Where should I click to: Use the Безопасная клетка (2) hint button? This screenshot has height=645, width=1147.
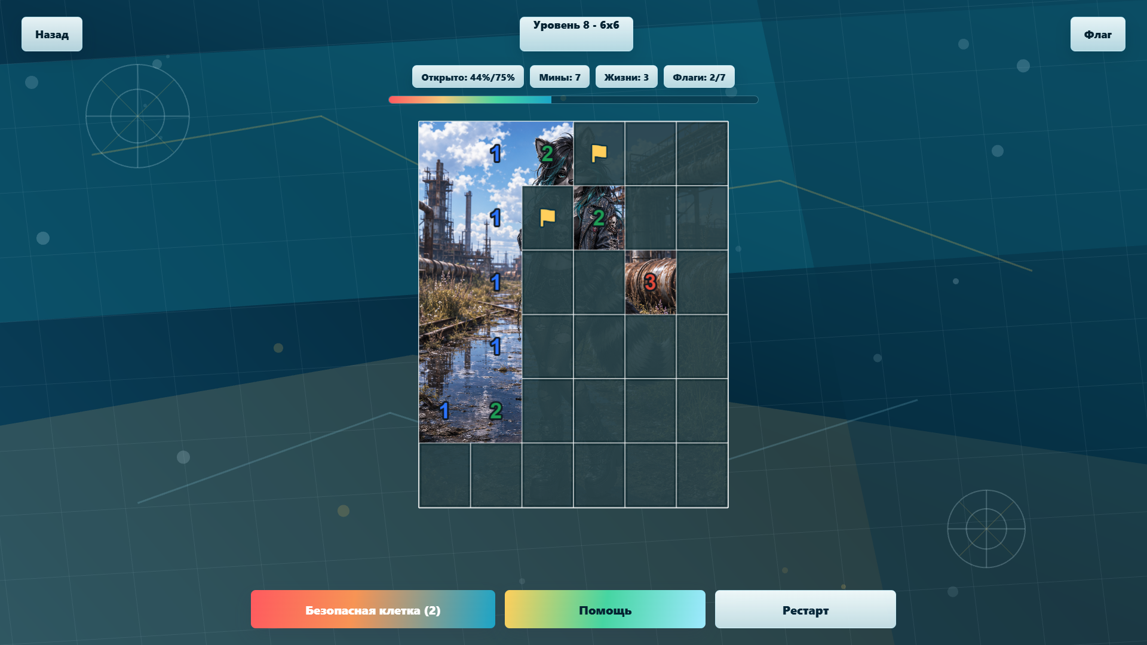pos(373,609)
